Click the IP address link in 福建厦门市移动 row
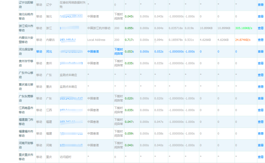Image resolution: width=265 pixels, height=163 pixels. [71, 122]
